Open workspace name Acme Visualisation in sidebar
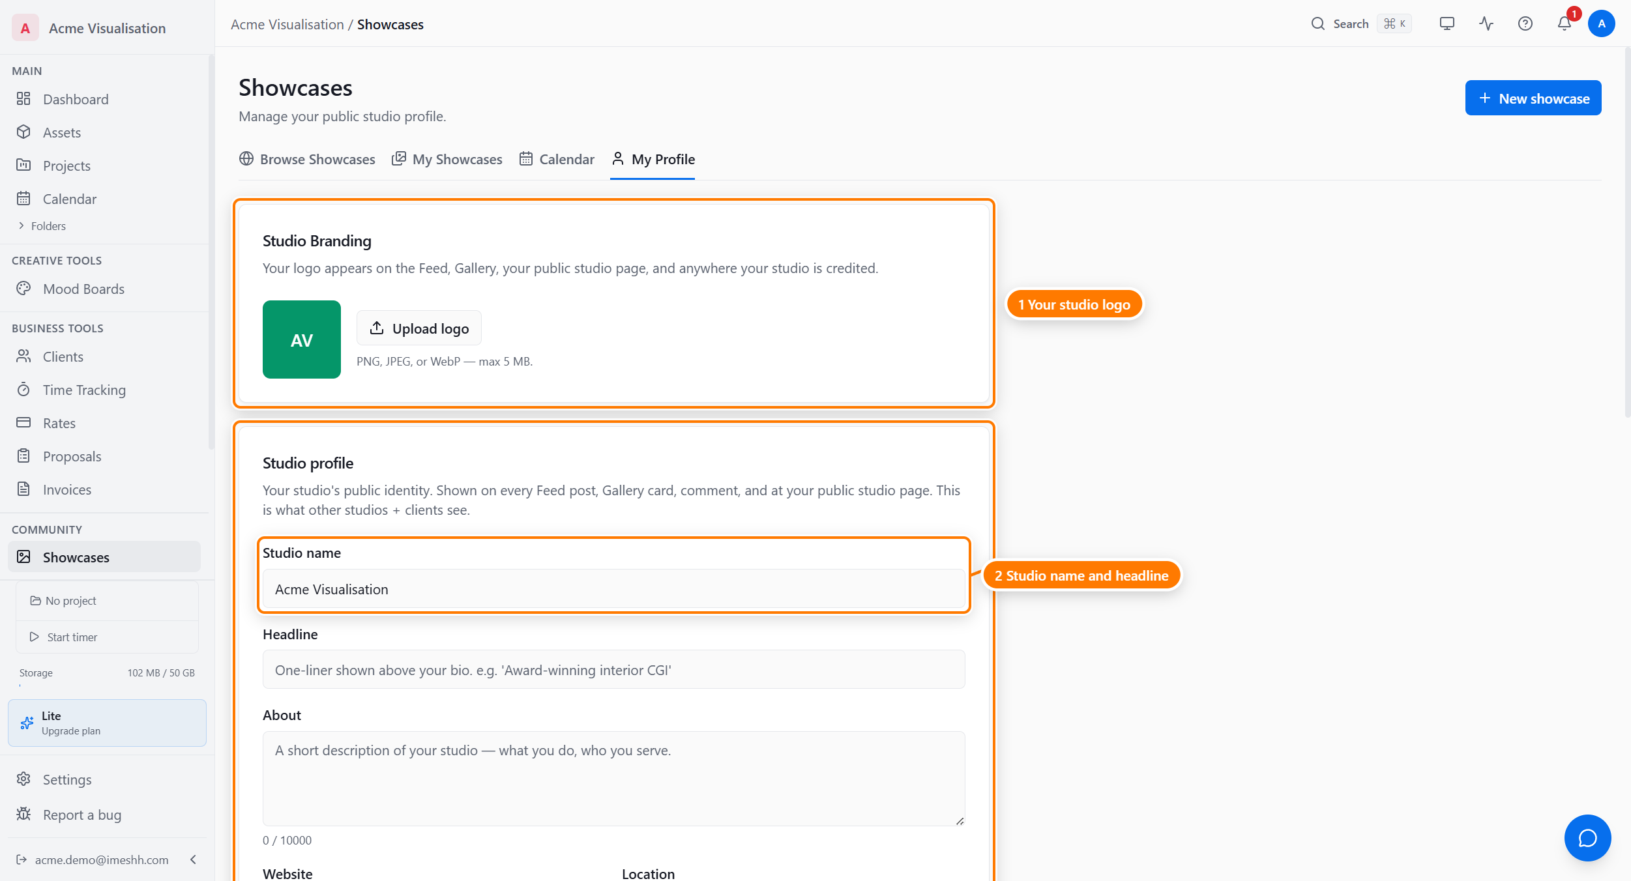The image size is (1631, 881). pyautogui.click(x=107, y=28)
